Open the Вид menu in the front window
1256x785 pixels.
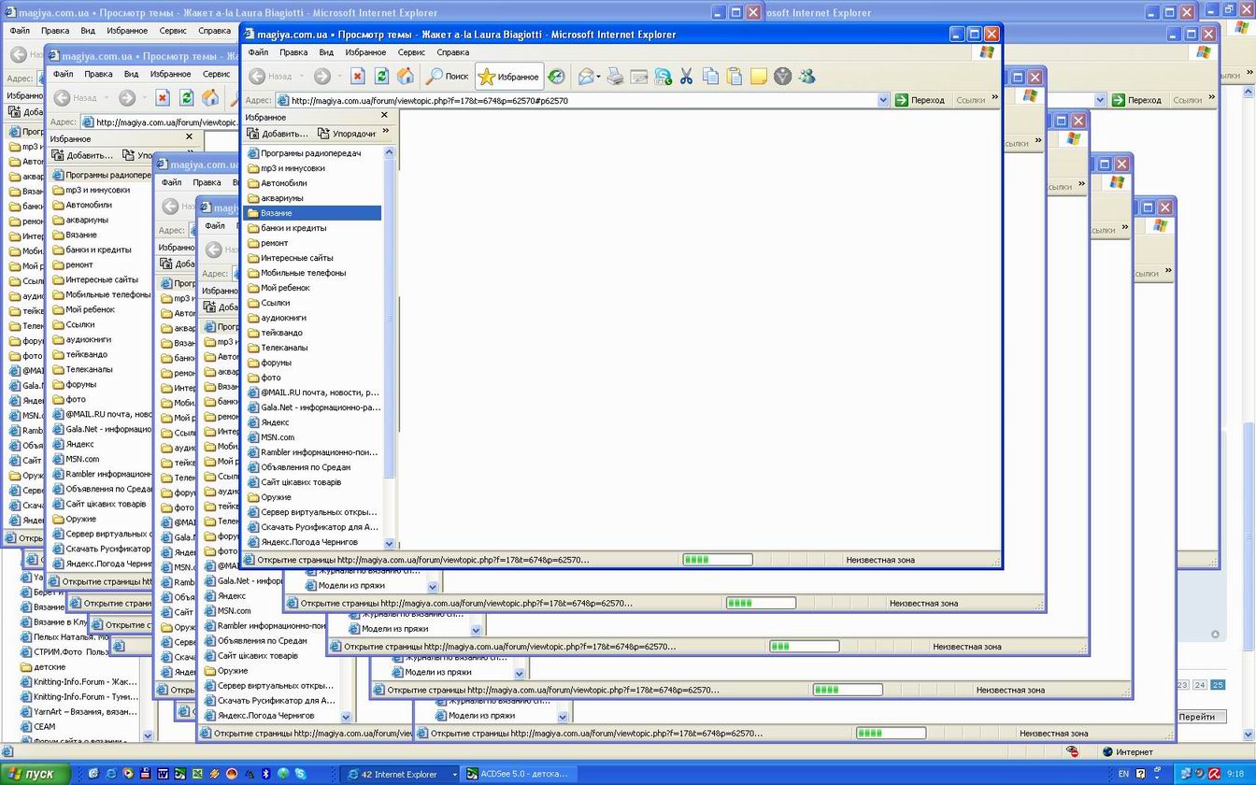(x=326, y=52)
